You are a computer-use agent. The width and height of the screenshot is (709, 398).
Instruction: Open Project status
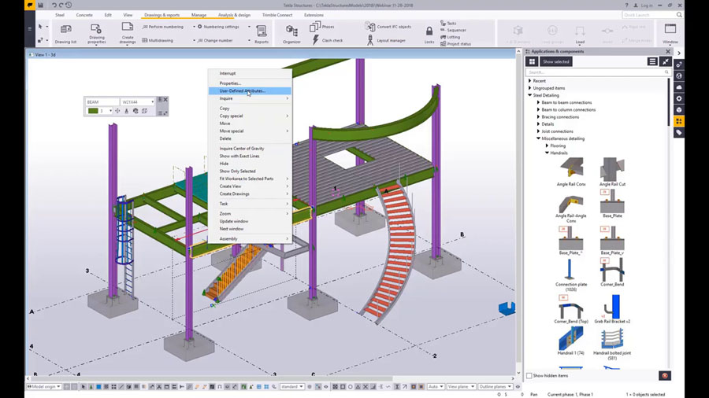[456, 44]
